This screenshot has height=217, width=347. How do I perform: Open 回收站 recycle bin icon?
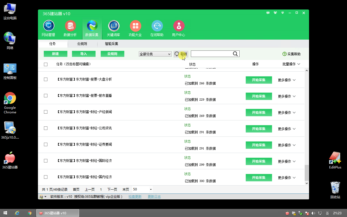click(335, 190)
